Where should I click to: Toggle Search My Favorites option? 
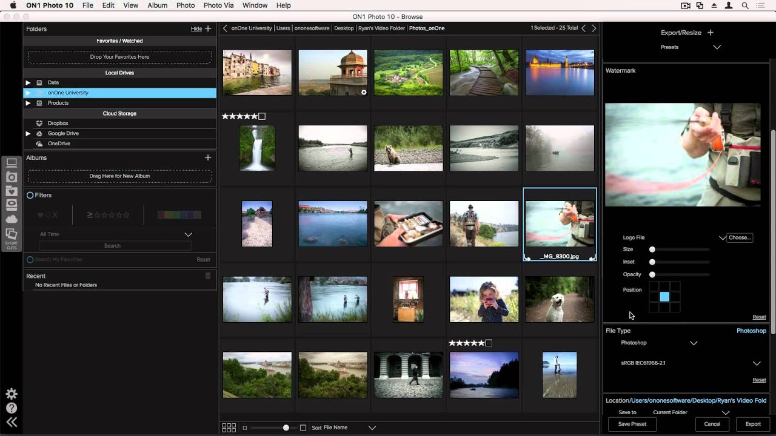[30, 259]
